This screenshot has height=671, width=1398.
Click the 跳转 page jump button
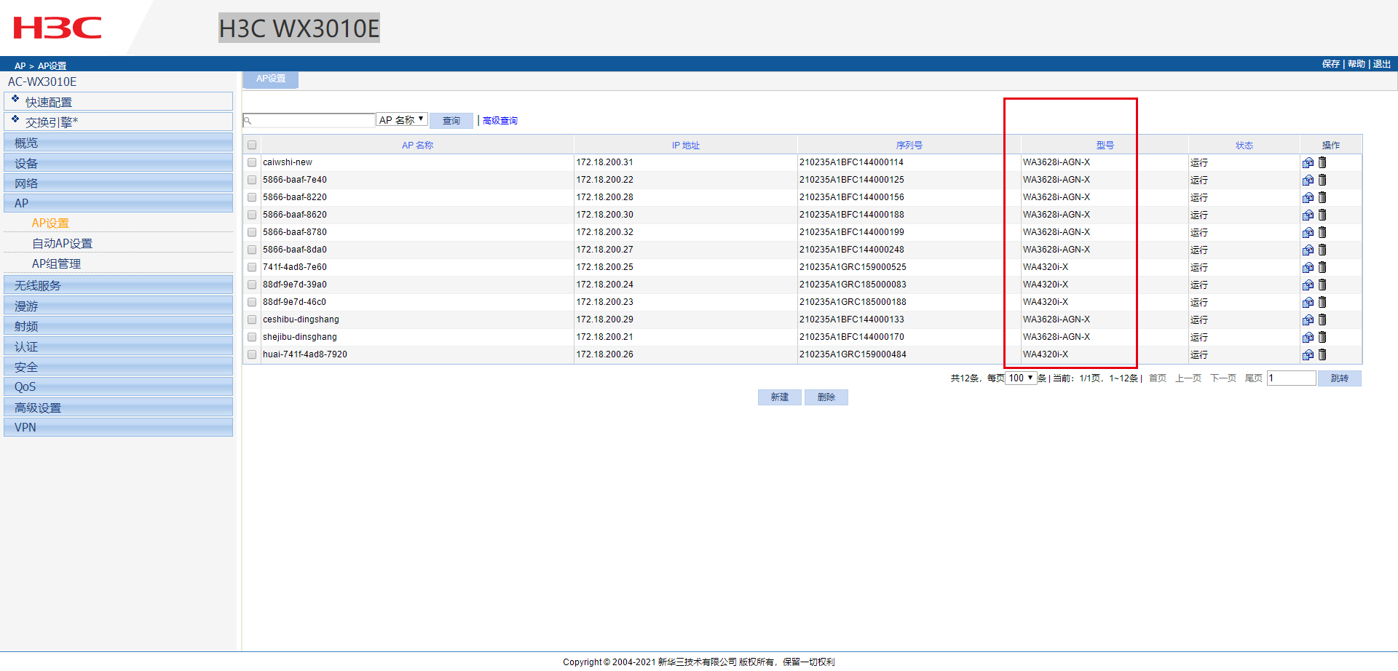point(1340,378)
